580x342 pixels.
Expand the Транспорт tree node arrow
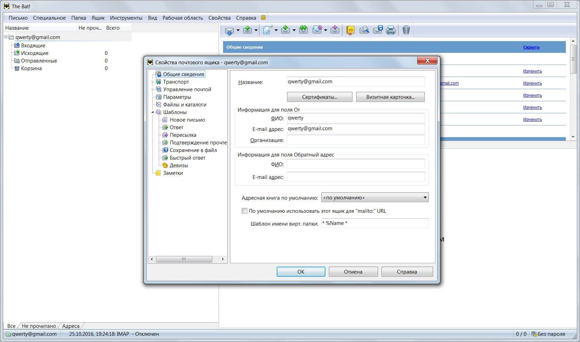[x=153, y=82]
